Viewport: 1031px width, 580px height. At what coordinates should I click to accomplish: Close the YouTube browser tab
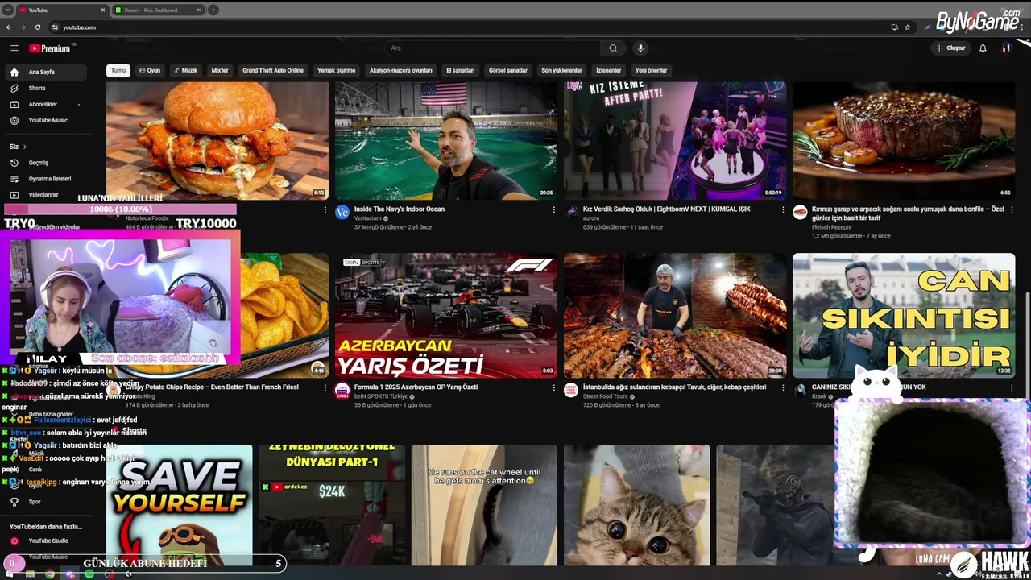[x=103, y=10]
